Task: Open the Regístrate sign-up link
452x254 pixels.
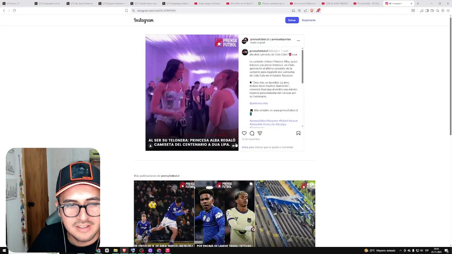Action: coord(309,20)
